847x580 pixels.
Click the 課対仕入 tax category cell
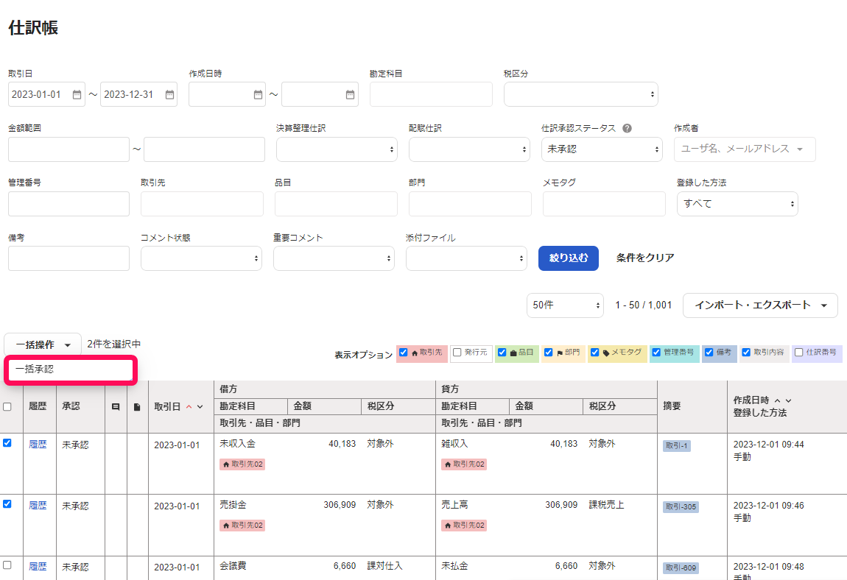(x=384, y=566)
